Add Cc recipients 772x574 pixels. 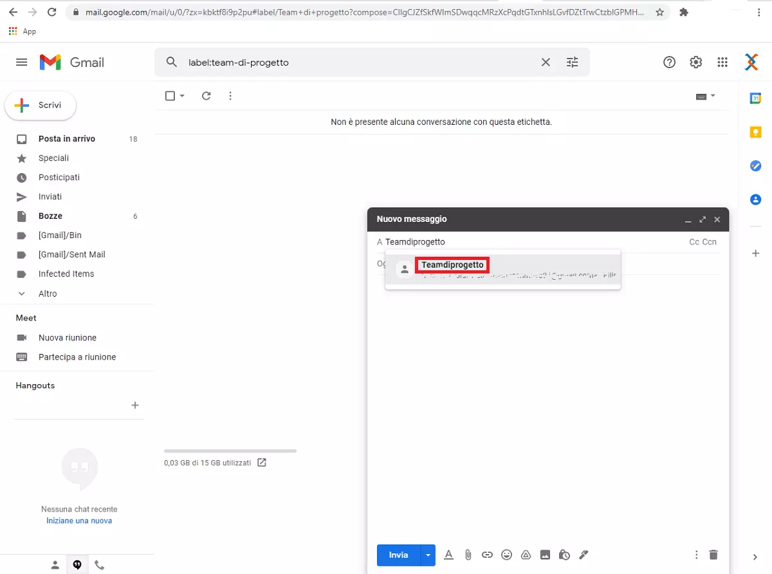[x=694, y=242]
